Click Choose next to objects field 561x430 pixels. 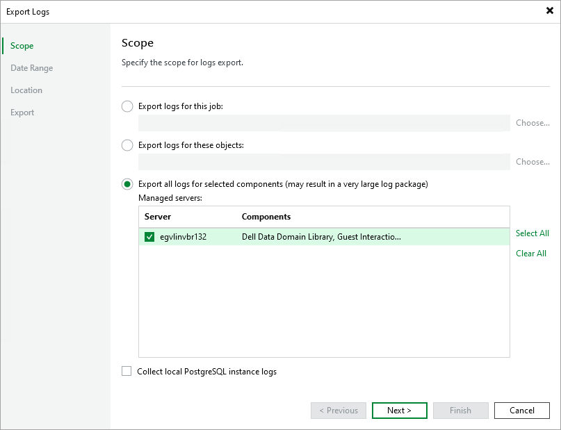532,162
